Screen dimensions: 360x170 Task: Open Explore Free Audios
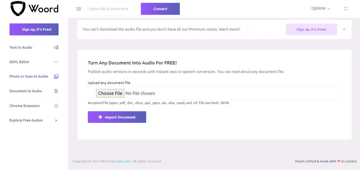(x=26, y=120)
